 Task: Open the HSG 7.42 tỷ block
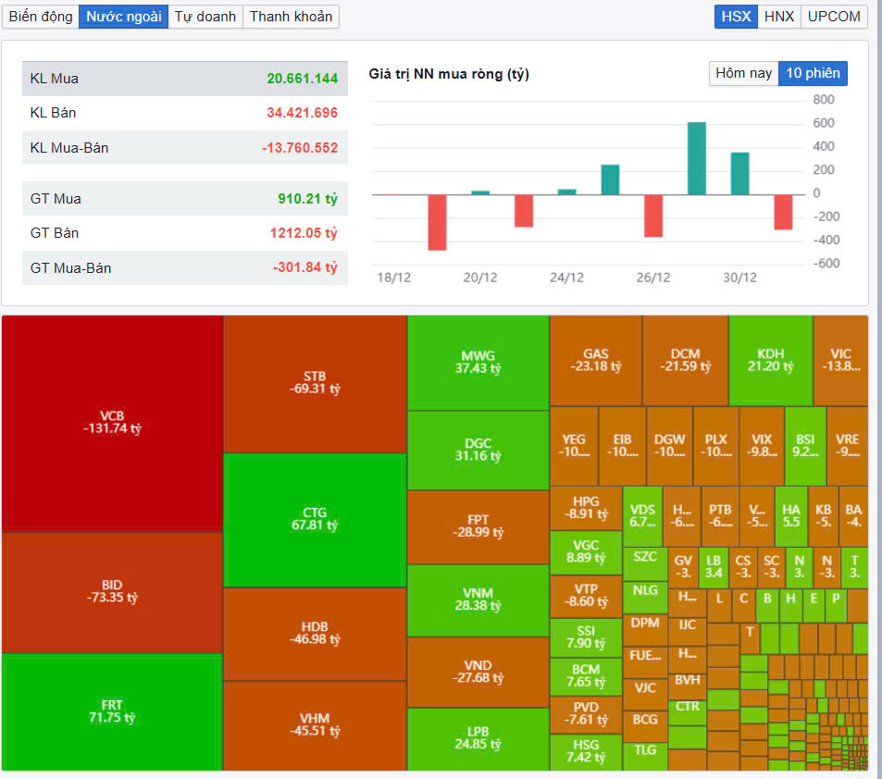coord(586,752)
